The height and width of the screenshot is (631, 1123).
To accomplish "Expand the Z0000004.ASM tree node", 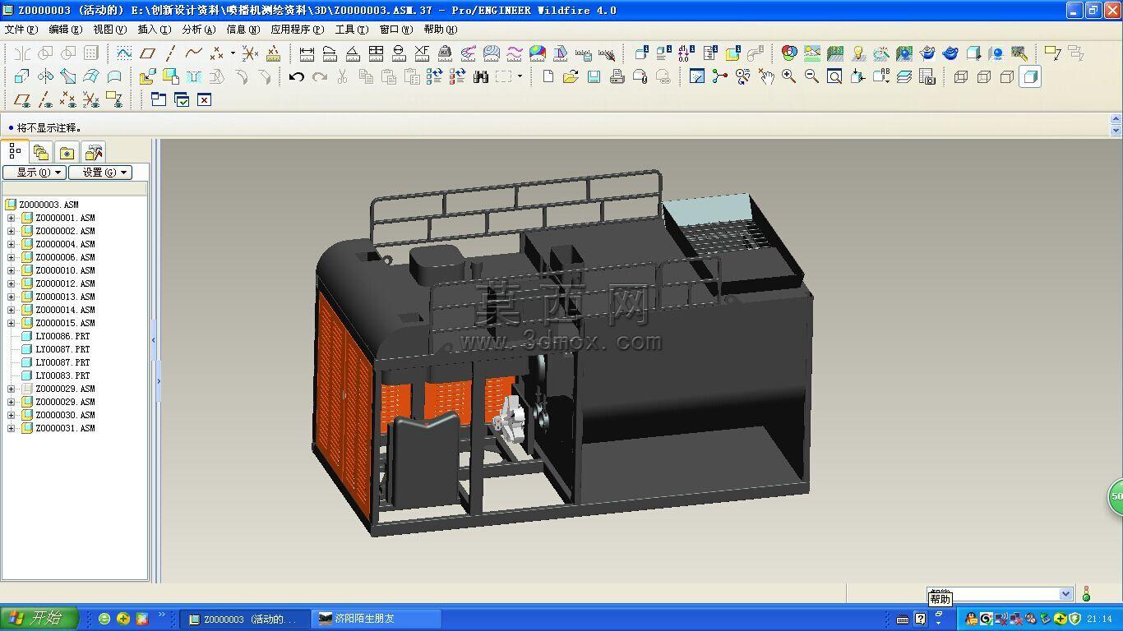I will click(12, 244).
